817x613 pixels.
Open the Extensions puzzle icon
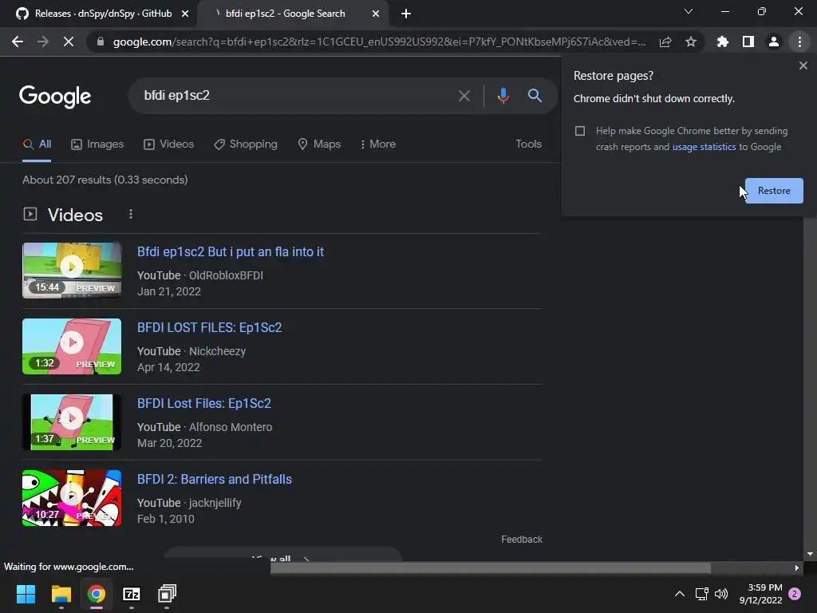[723, 42]
